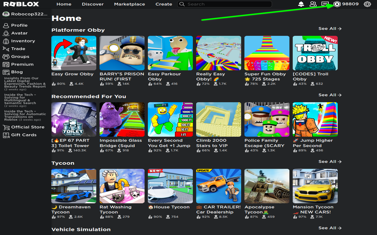
Task: Click the Inventory sidebar icon
Action: coord(6,41)
